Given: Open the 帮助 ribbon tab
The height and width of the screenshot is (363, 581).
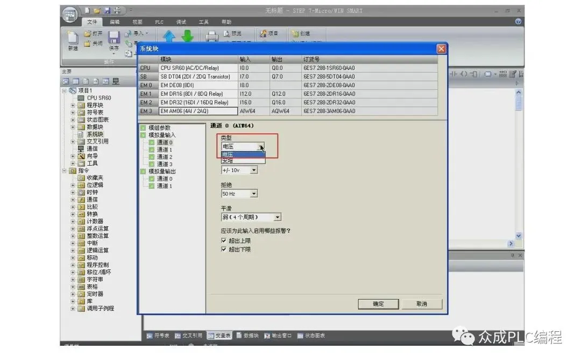Looking at the screenshot, I should (226, 22).
